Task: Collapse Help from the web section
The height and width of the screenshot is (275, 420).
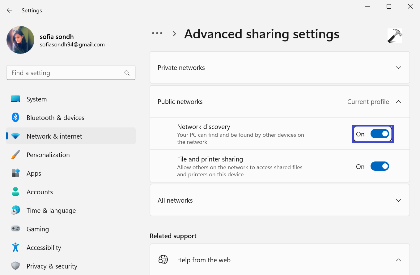Action: coord(398,260)
